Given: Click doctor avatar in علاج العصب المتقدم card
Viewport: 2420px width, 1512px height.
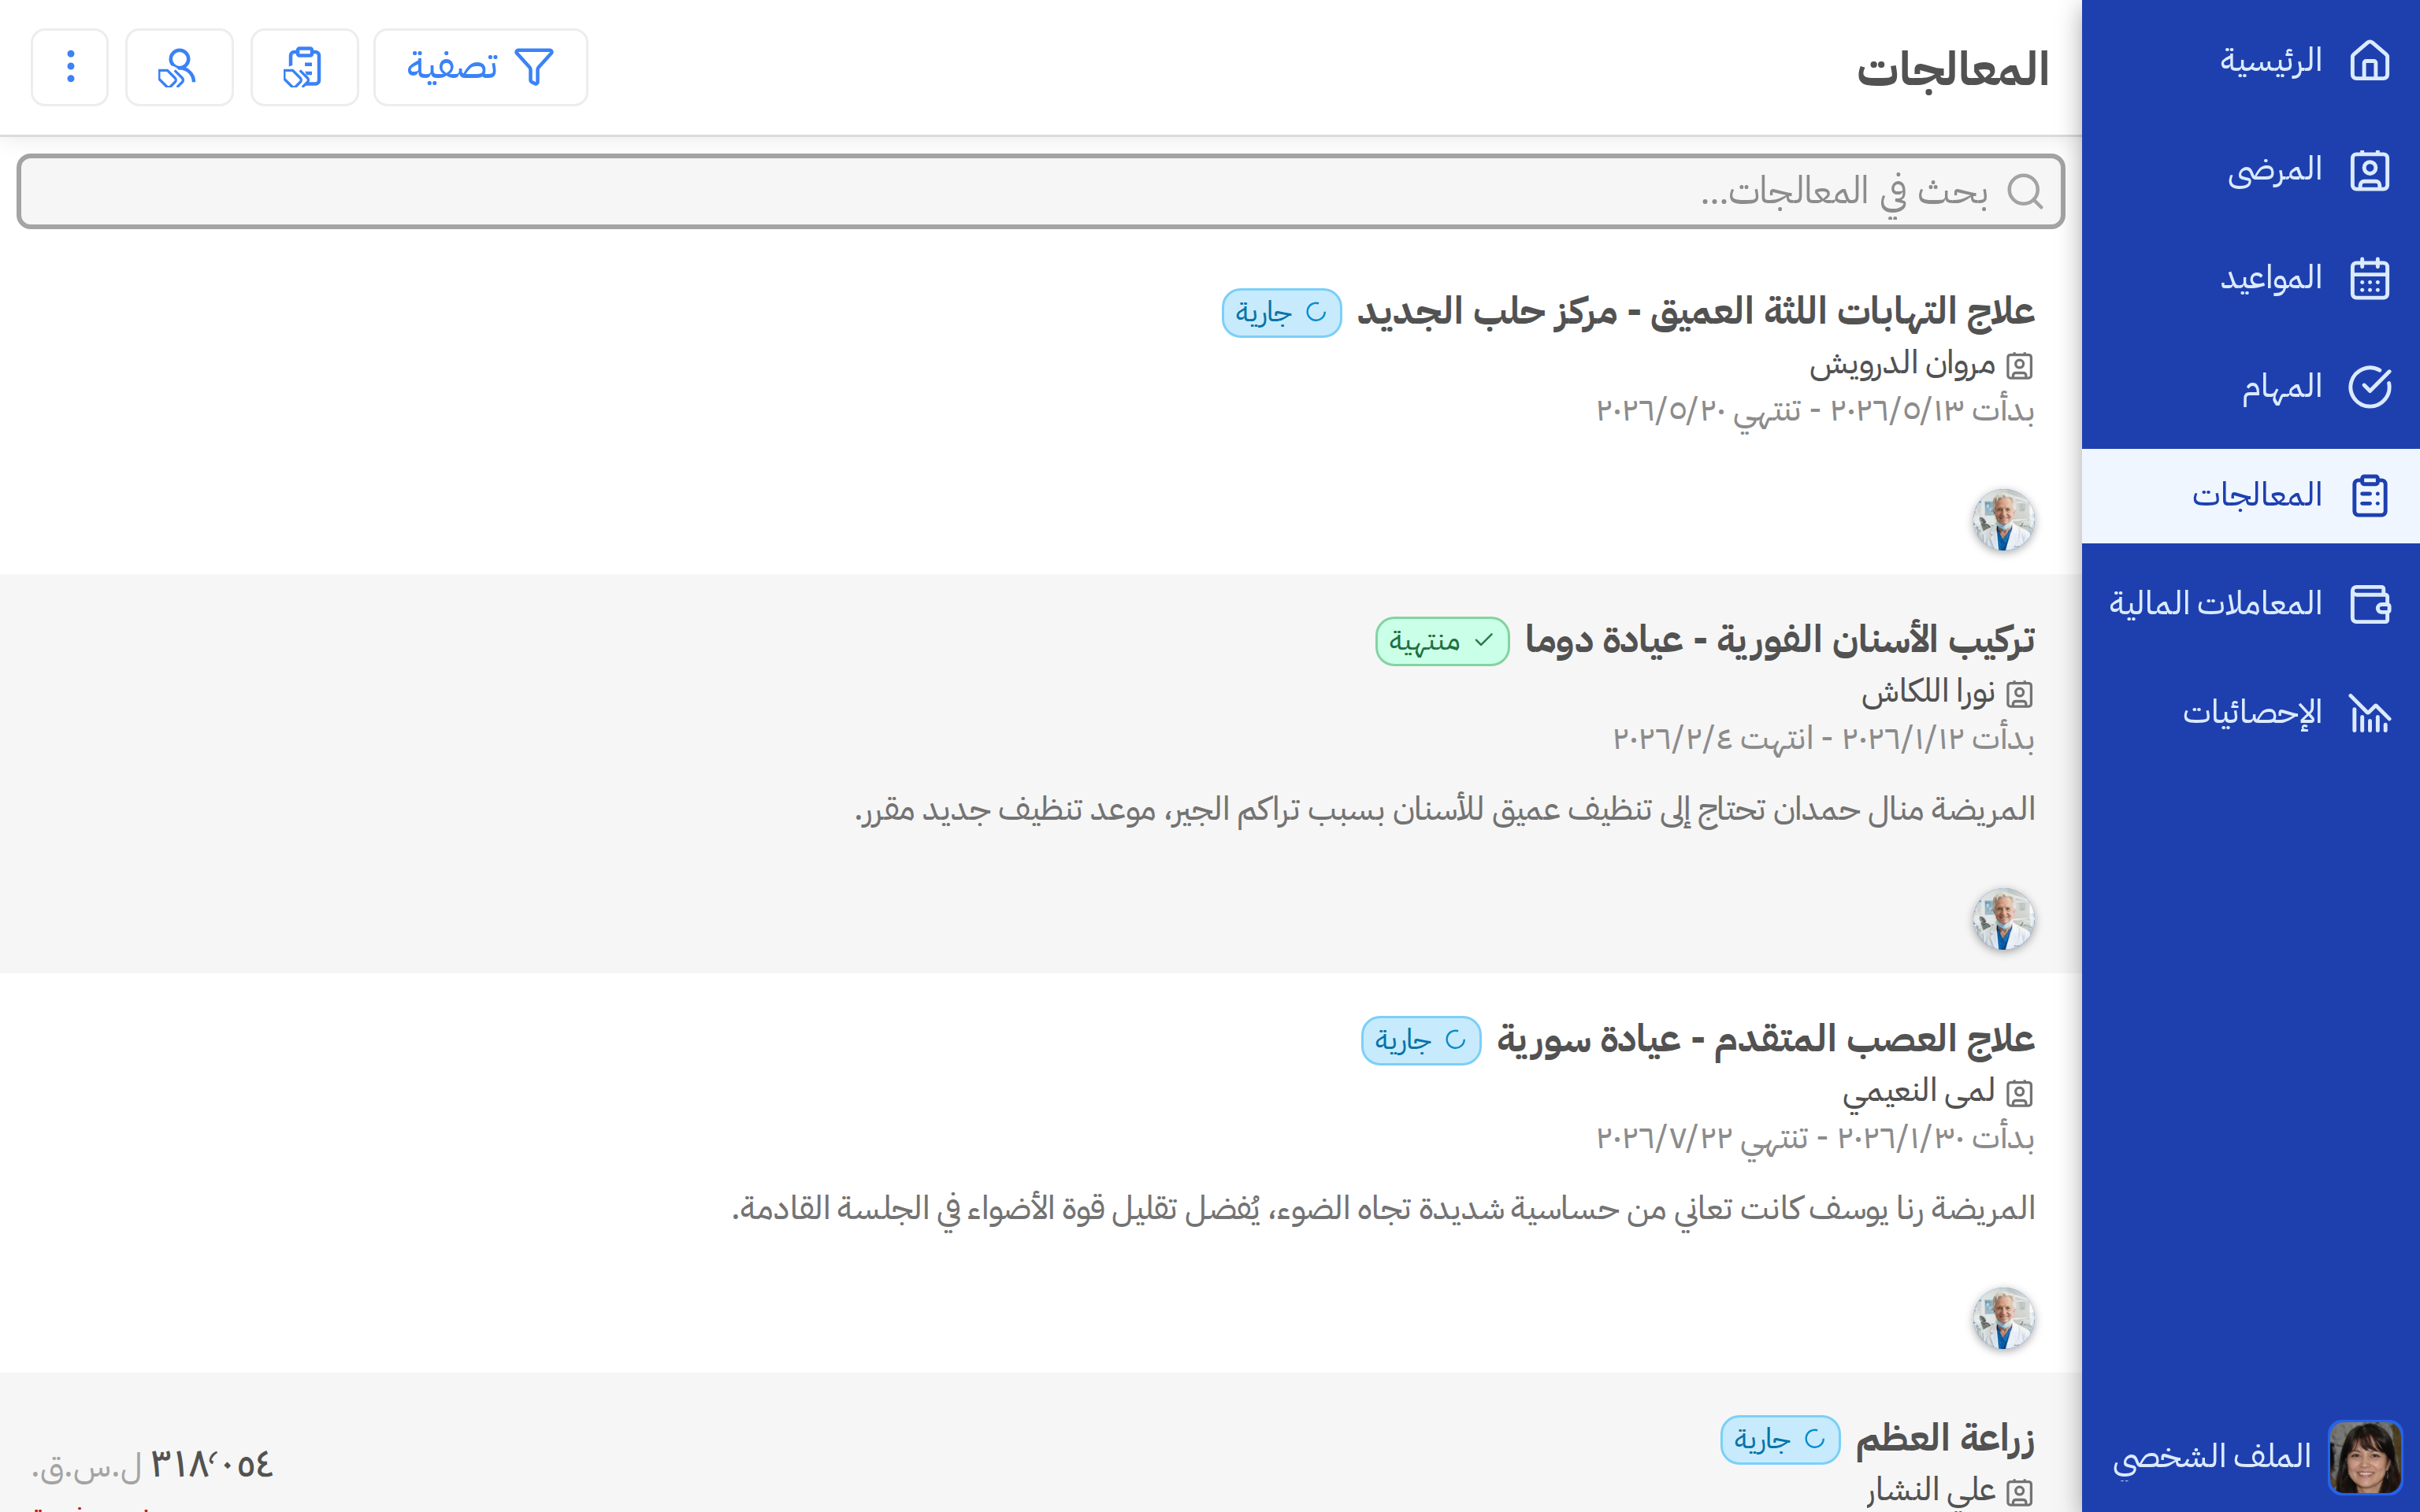Looking at the screenshot, I should pyautogui.click(x=2003, y=1318).
